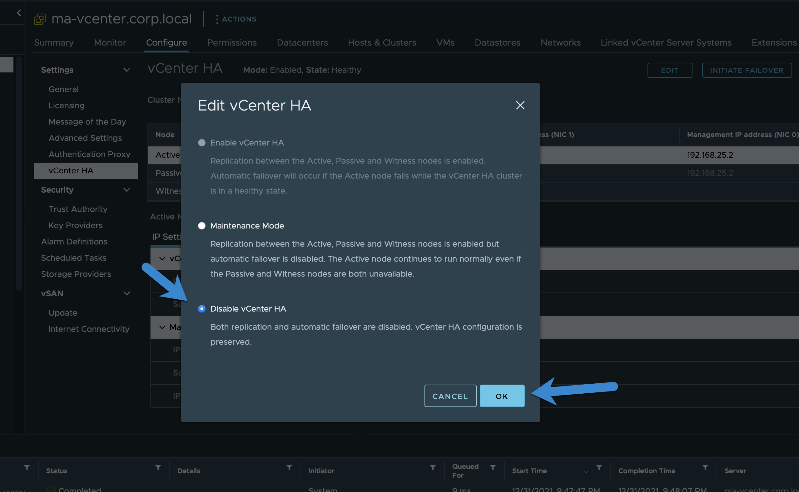This screenshot has height=492, width=799.
Task: Filter the Queued For column
Action: coord(493,468)
